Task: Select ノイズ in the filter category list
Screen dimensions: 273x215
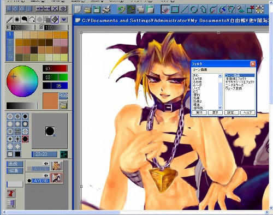Action: click(x=197, y=88)
